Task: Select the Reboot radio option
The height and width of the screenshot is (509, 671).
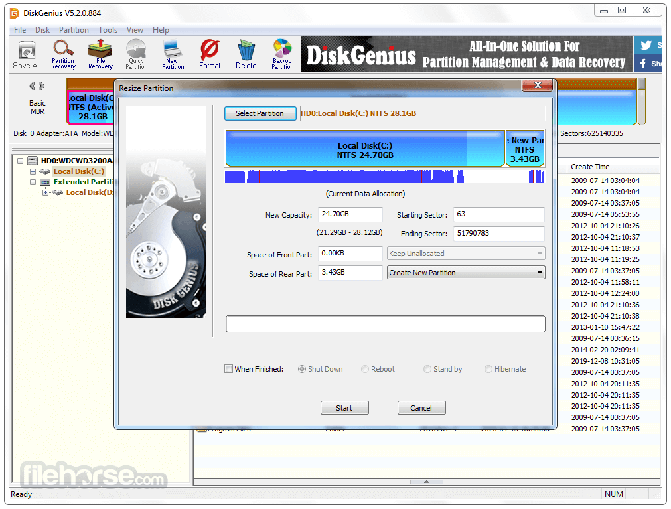Action: pos(364,369)
